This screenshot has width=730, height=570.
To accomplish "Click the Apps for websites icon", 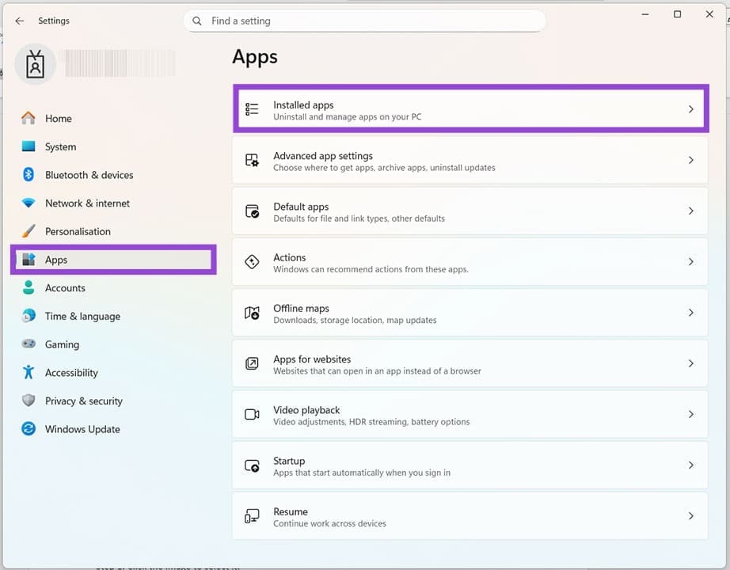I will click(x=252, y=363).
